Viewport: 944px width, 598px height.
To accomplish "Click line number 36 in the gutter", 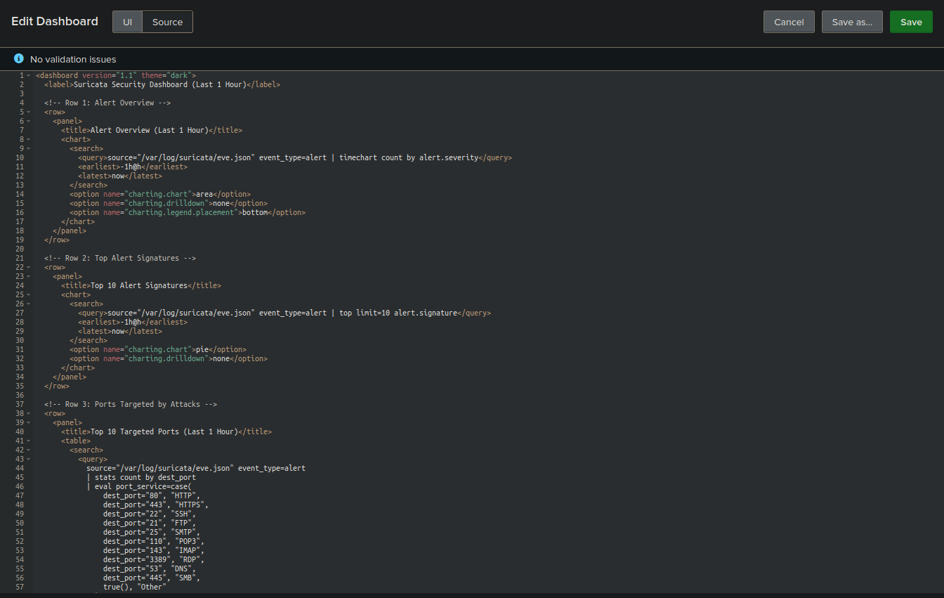I will point(20,395).
